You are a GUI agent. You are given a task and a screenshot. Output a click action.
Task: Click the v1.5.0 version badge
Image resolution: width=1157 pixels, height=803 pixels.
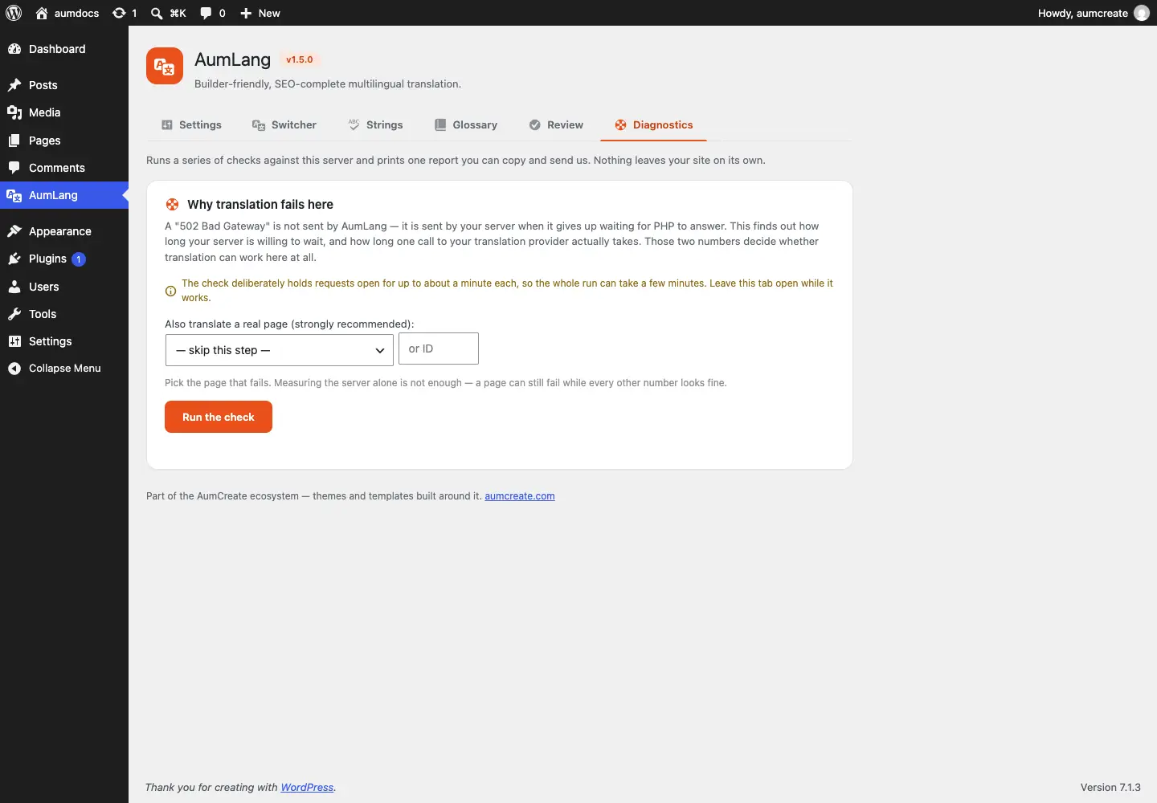(300, 59)
